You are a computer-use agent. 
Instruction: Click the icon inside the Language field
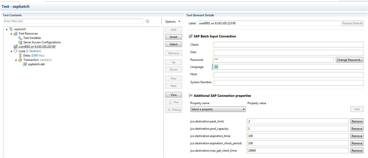tap(216, 67)
